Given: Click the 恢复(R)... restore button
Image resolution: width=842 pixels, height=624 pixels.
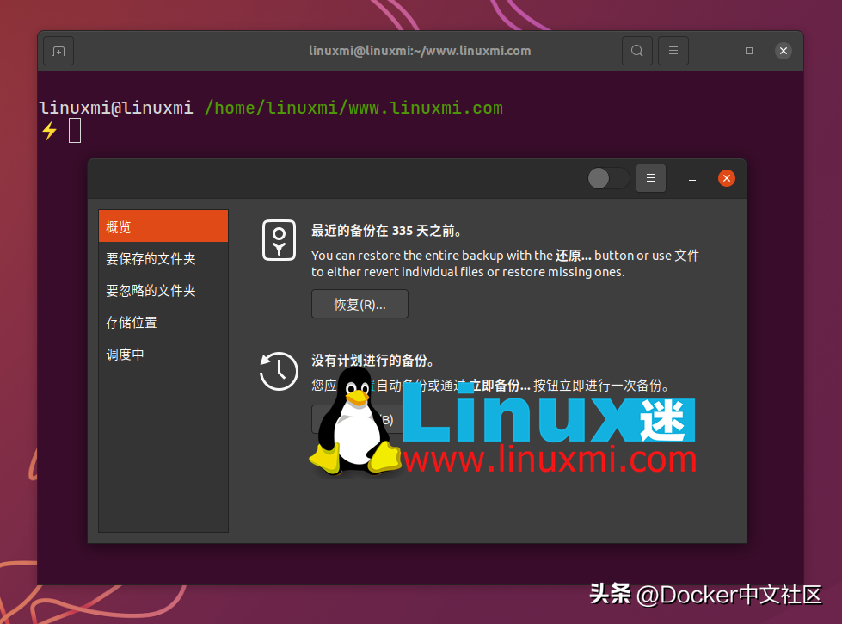Looking at the screenshot, I should pos(360,304).
